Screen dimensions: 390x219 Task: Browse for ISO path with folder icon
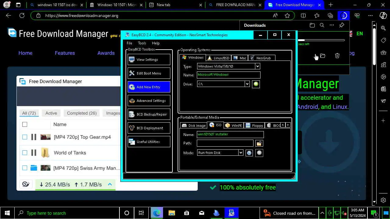[x=259, y=143]
